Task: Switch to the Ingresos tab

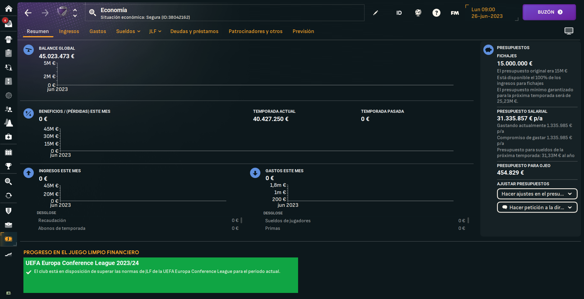Action: point(69,31)
